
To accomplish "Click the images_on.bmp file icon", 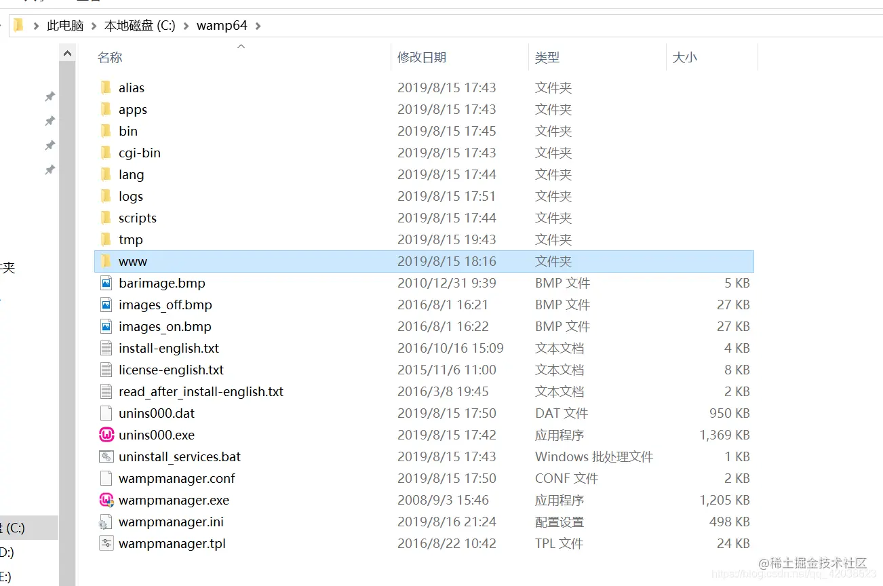I will (106, 326).
